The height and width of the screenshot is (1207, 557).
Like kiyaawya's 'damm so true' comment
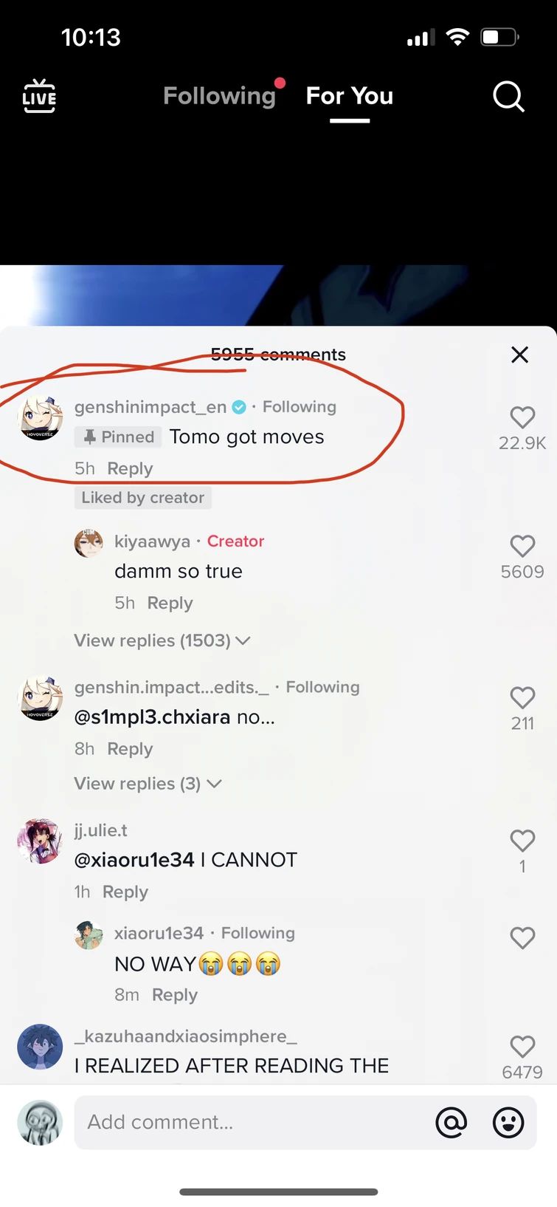tap(522, 546)
